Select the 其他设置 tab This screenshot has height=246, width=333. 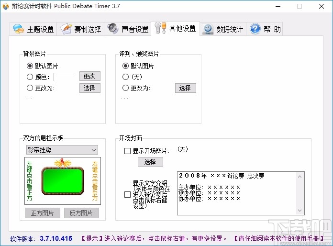point(176,28)
